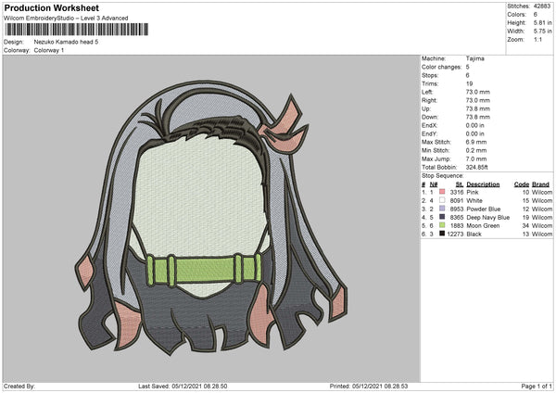Click the Height value '5.81 in'
The height and width of the screenshot is (393, 556).
(542, 22)
